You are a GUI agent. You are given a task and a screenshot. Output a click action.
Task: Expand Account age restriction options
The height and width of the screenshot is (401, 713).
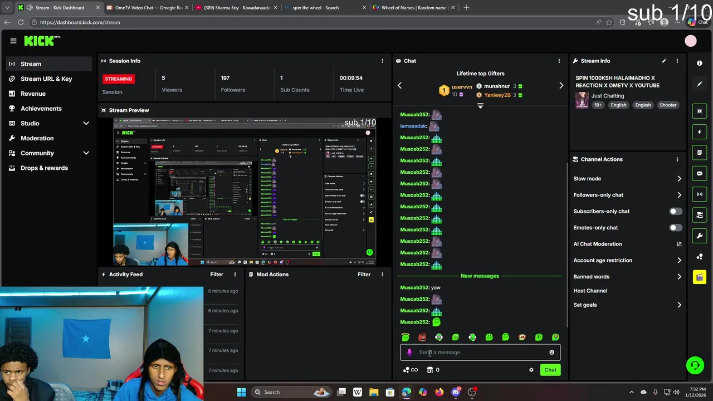pyautogui.click(x=679, y=260)
